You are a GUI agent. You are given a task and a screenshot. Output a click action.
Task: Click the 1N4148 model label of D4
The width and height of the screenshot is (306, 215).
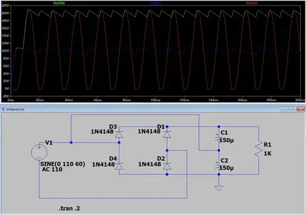tap(104, 165)
